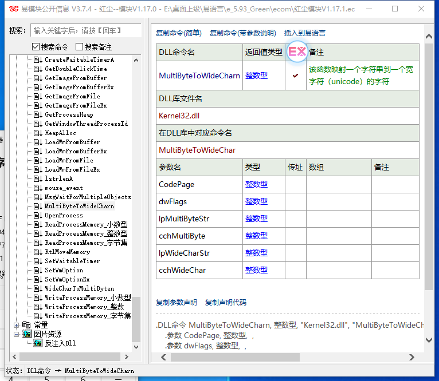Click tree horizontal scroll left arrow
Viewport: 439px width, 381px height.
14,356
